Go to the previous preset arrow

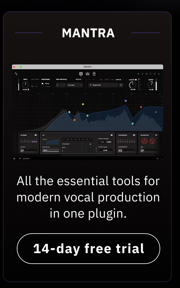tap(90, 80)
